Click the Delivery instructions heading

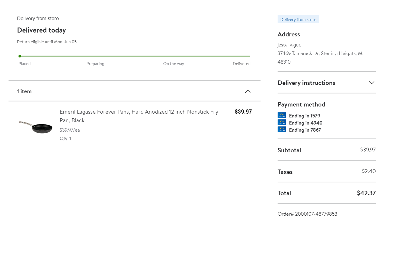(x=306, y=83)
